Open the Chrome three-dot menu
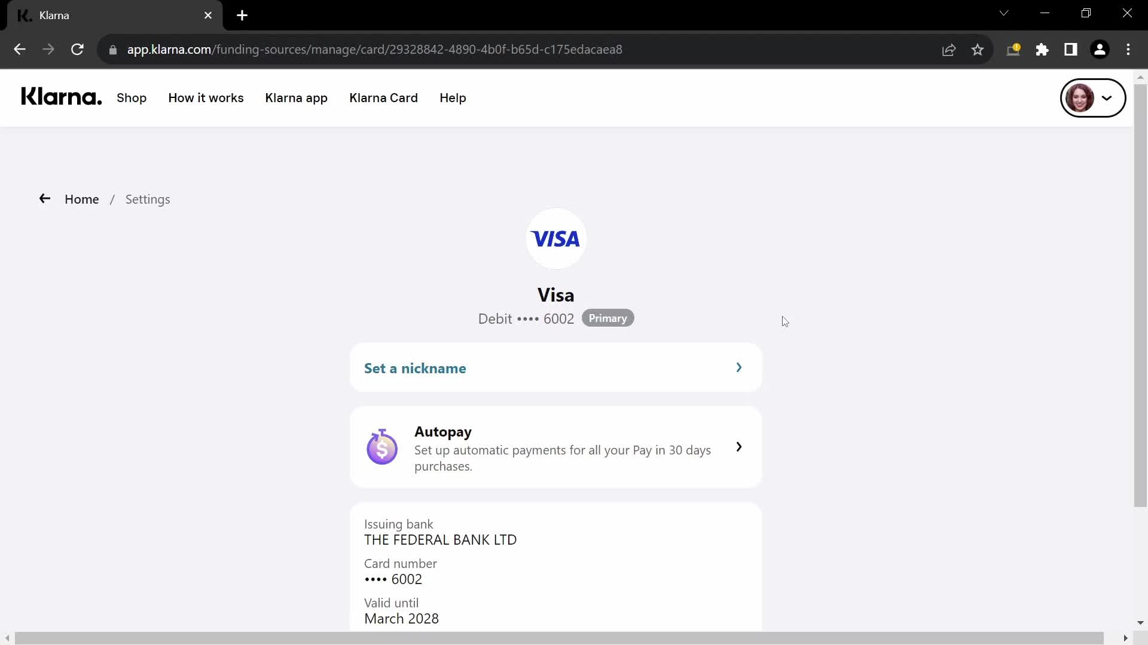1148x645 pixels. click(x=1128, y=50)
